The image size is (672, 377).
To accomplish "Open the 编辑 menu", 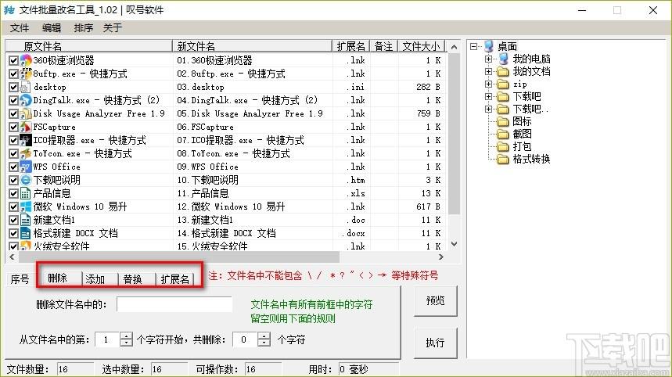I will click(52, 28).
